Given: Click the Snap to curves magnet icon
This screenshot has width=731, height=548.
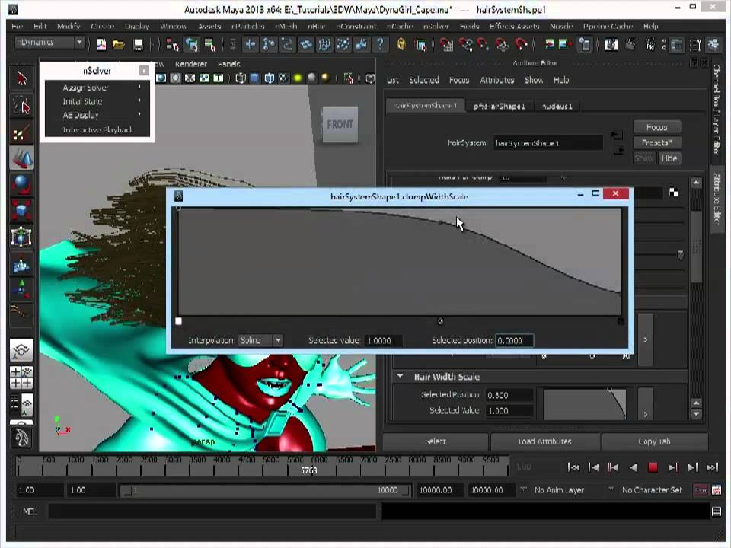Looking at the screenshot, I should (x=464, y=45).
